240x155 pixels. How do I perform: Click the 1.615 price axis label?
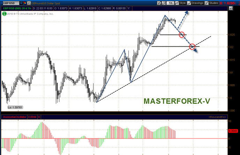point(231,60)
